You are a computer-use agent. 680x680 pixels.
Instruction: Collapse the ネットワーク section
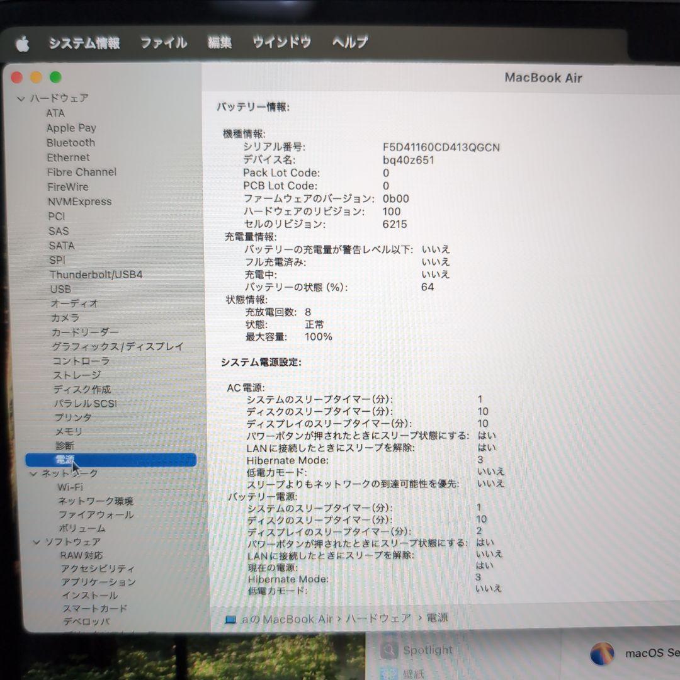pyautogui.click(x=36, y=473)
